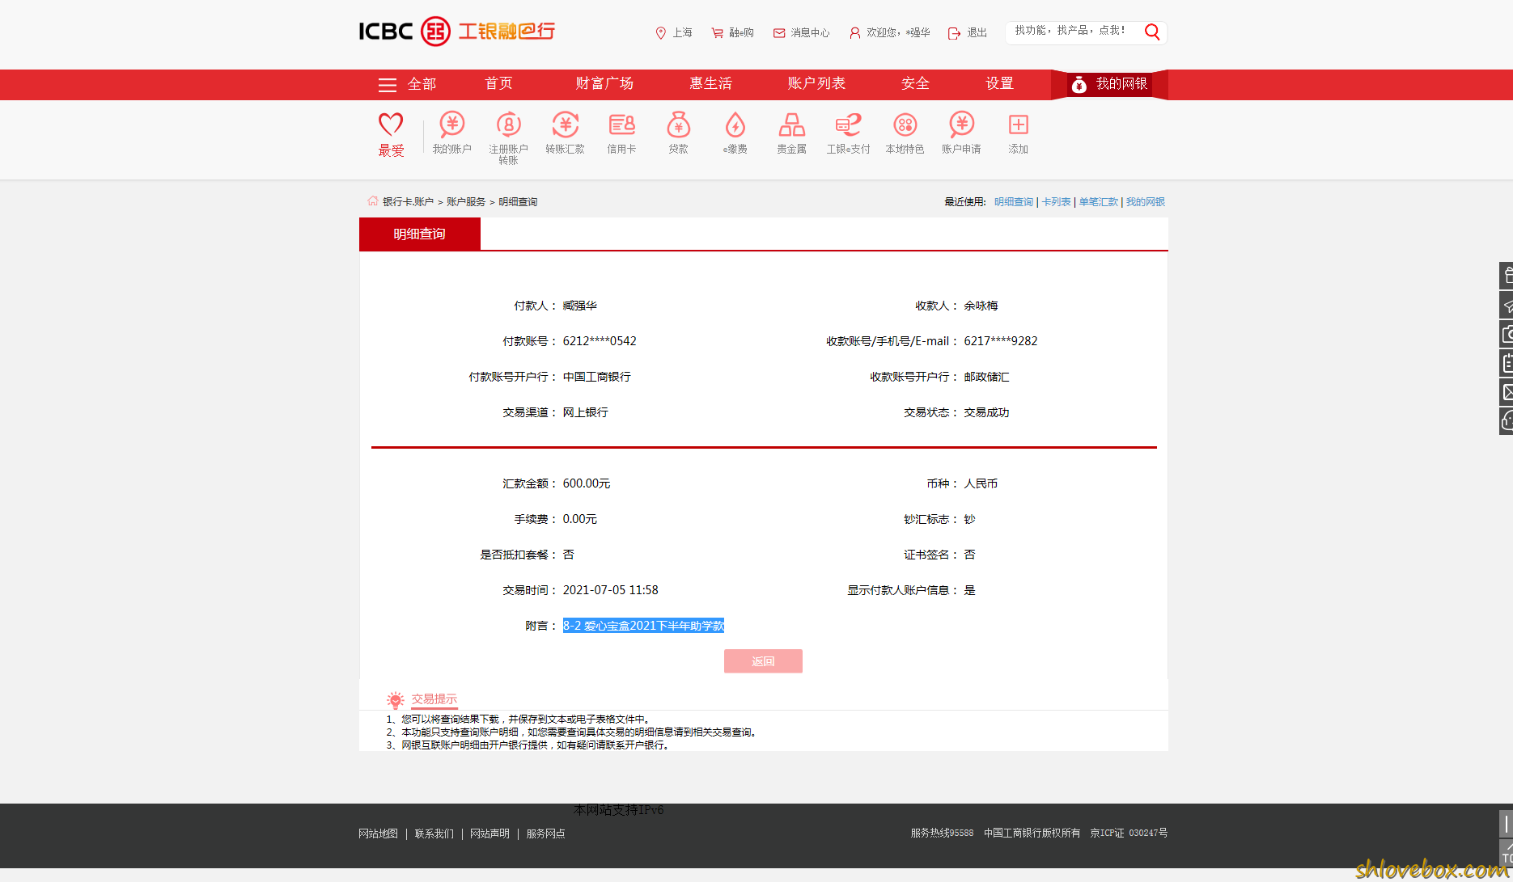Open 安全 menu

(915, 83)
